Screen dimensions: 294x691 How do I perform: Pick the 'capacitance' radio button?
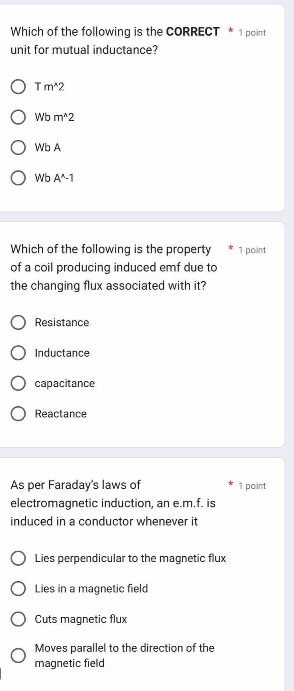18,384
